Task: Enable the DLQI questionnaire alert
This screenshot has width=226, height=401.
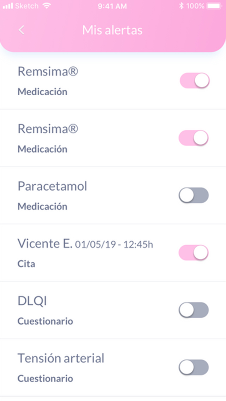Action: point(194,310)
